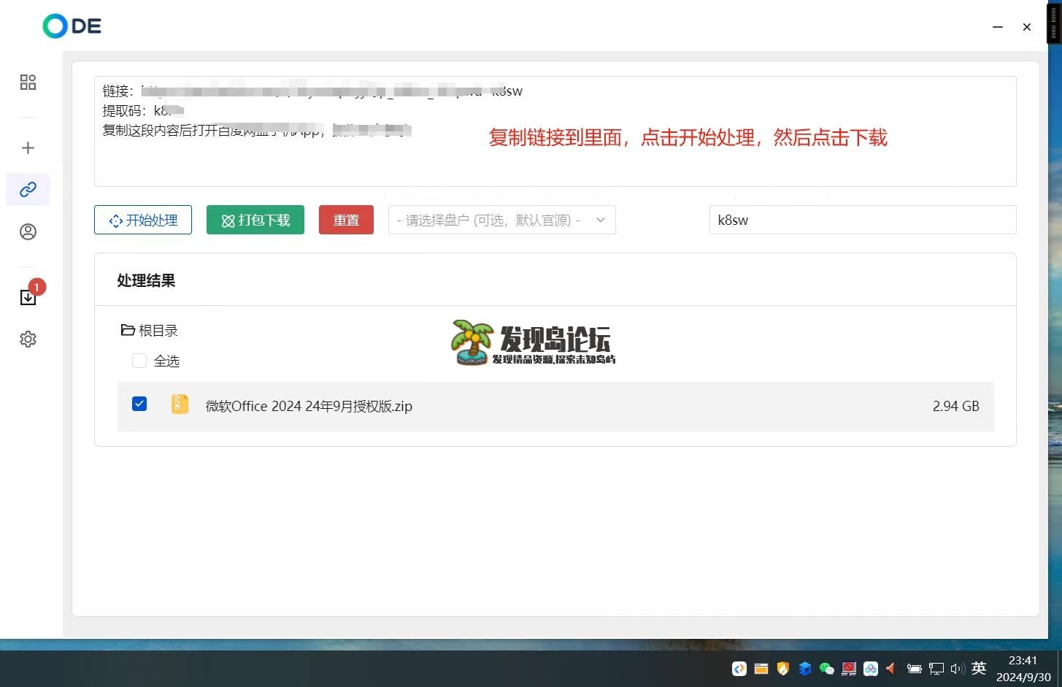Image resolution: width=1062 pixels, height=687 pixels.
Task: Close the ODE window
Action: click(1027, 27)
